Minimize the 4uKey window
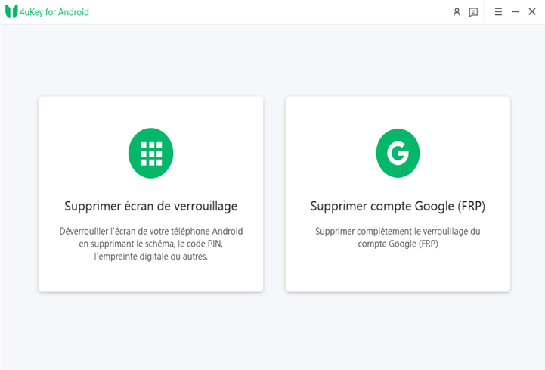This screenshot has height=370, width=545. [516, 12]
